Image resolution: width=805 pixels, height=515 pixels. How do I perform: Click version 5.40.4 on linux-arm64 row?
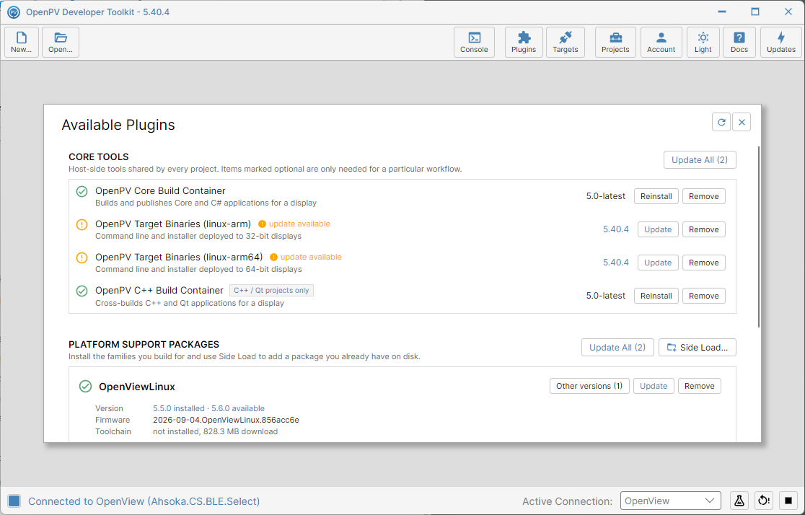pyautogui.click(x=615, y=263)
